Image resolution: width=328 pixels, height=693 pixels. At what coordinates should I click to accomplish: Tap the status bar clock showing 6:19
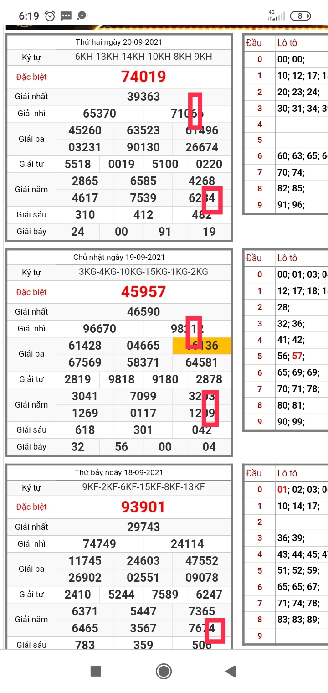29,16
